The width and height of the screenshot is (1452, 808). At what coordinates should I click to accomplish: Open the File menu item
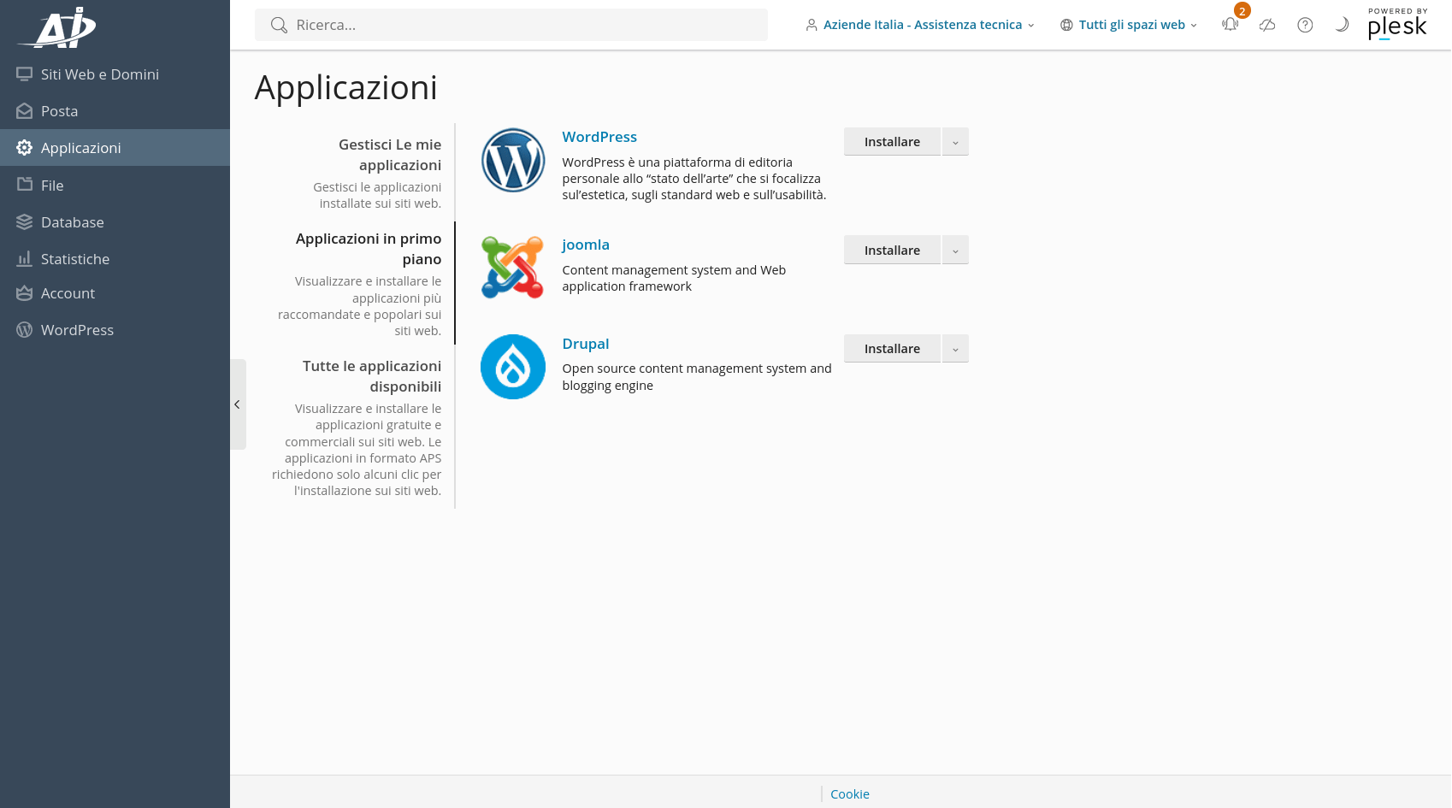pyautogui.click(x=115, y=185)
